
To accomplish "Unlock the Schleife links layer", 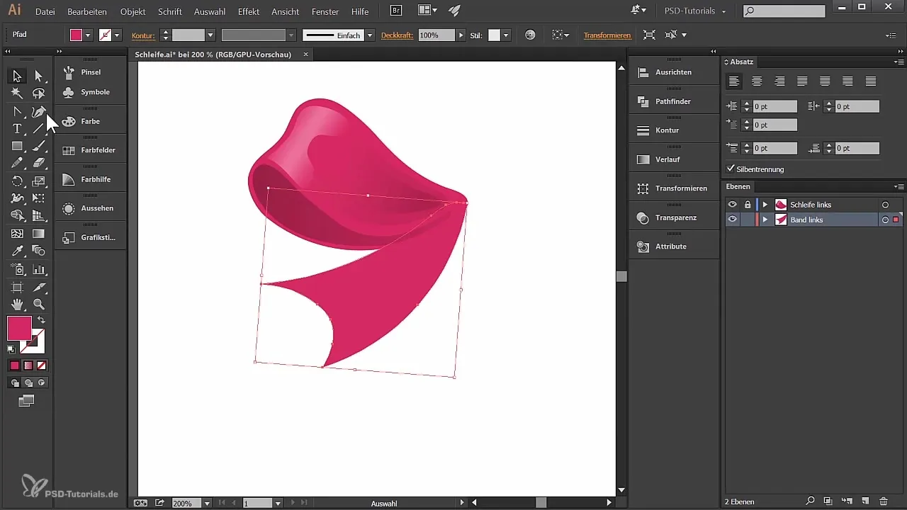I will (x=748, y=205).
